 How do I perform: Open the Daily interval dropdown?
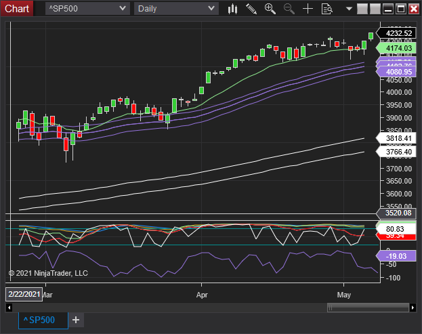176,9
